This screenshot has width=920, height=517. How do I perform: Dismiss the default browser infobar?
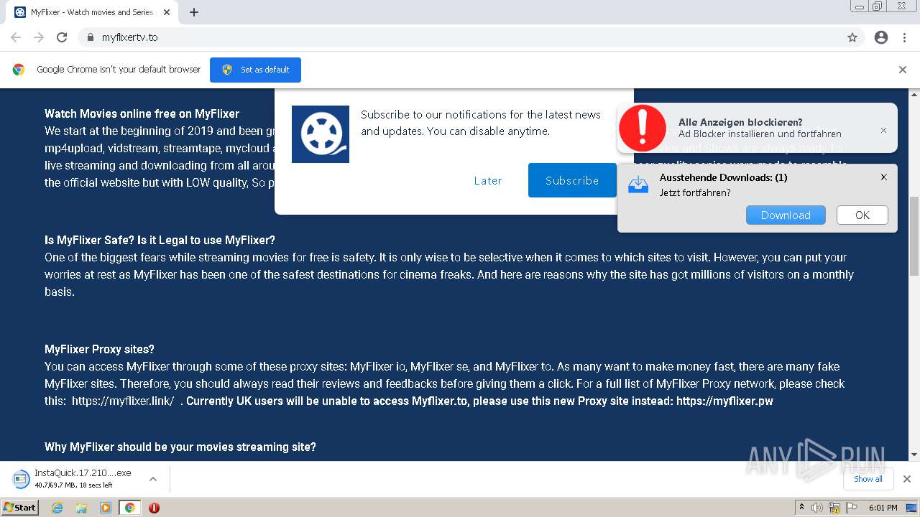point(903,70)
